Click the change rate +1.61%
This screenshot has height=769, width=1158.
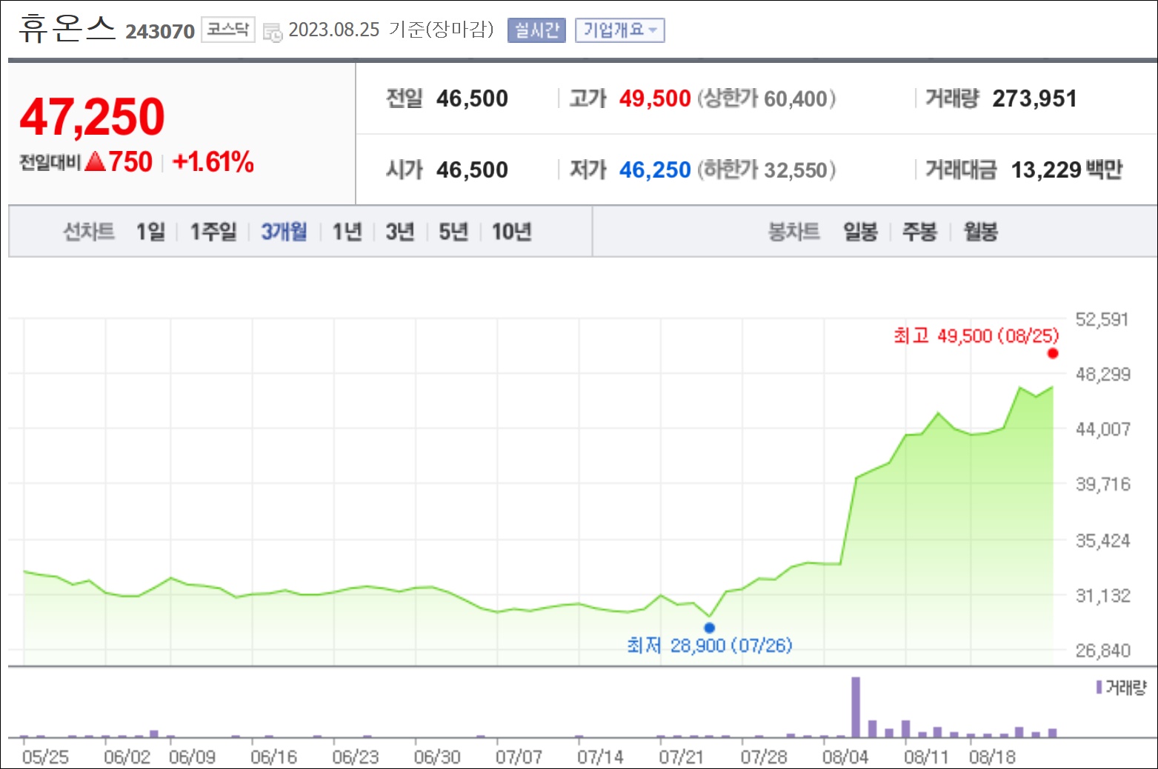tap(213, 161)
